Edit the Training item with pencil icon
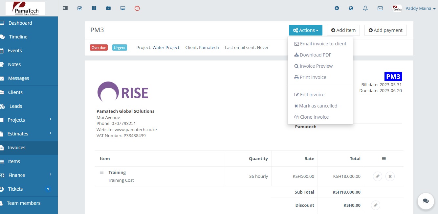The height and width of the screenshot is (214, 438). click(x=378, y=177)
